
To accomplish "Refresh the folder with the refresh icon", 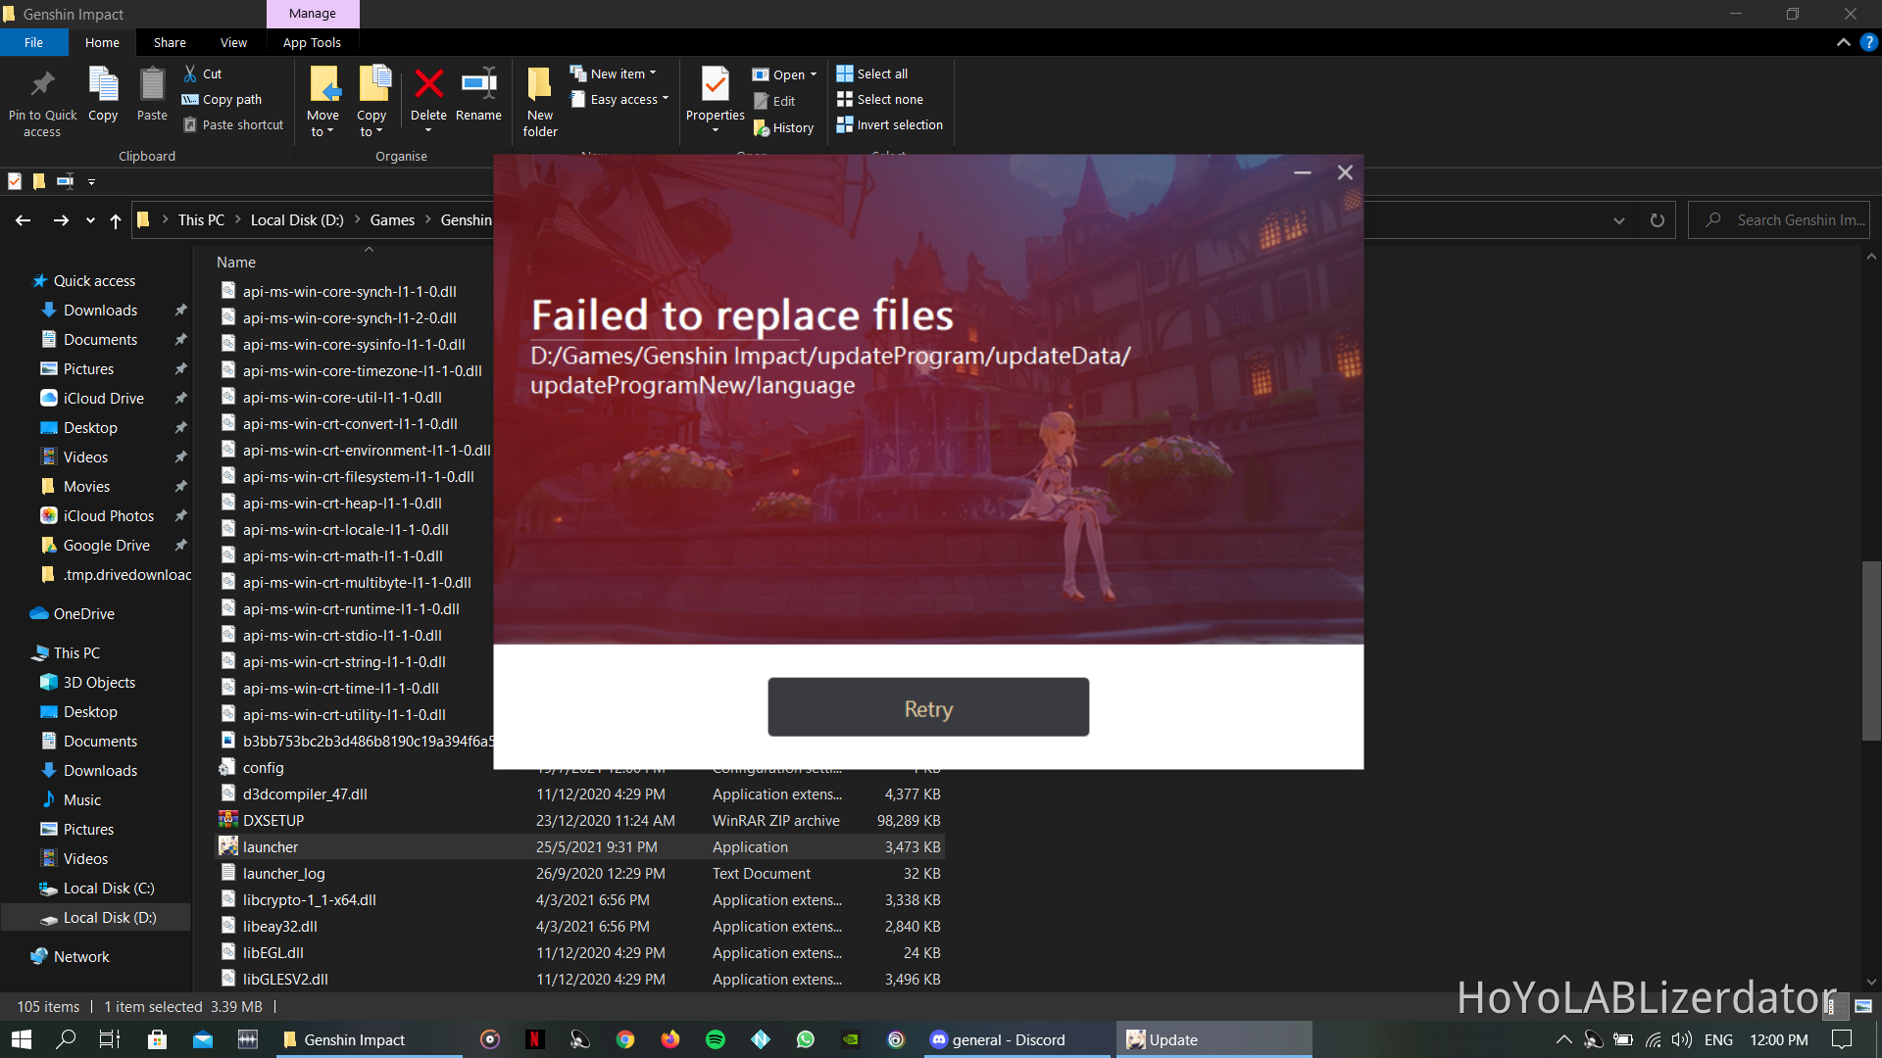I will (x=1658, y=220).
